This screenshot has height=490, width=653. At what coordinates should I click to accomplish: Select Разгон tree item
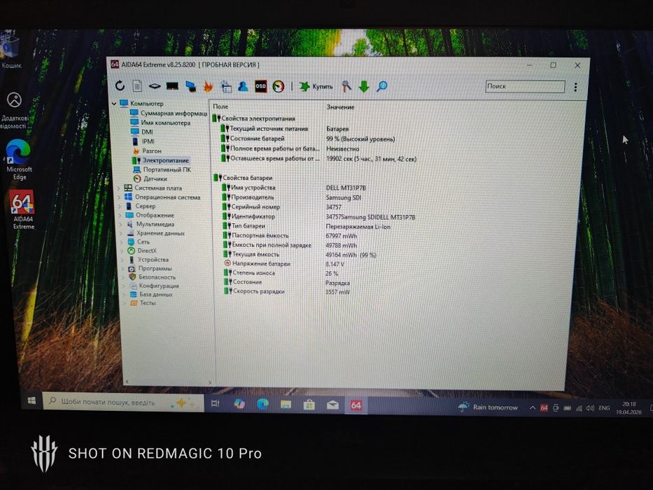[x=146, y=150]
